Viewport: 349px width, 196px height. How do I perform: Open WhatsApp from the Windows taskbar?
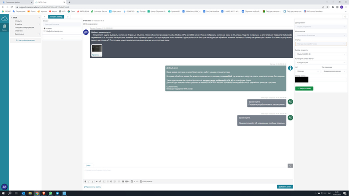point(50,193)
